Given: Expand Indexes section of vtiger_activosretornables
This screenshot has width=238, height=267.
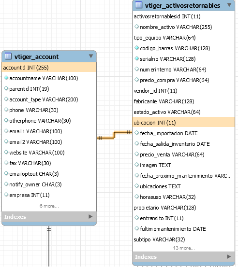Looking at the screenshot, I should pyautogui.click(x=229, y=256).
